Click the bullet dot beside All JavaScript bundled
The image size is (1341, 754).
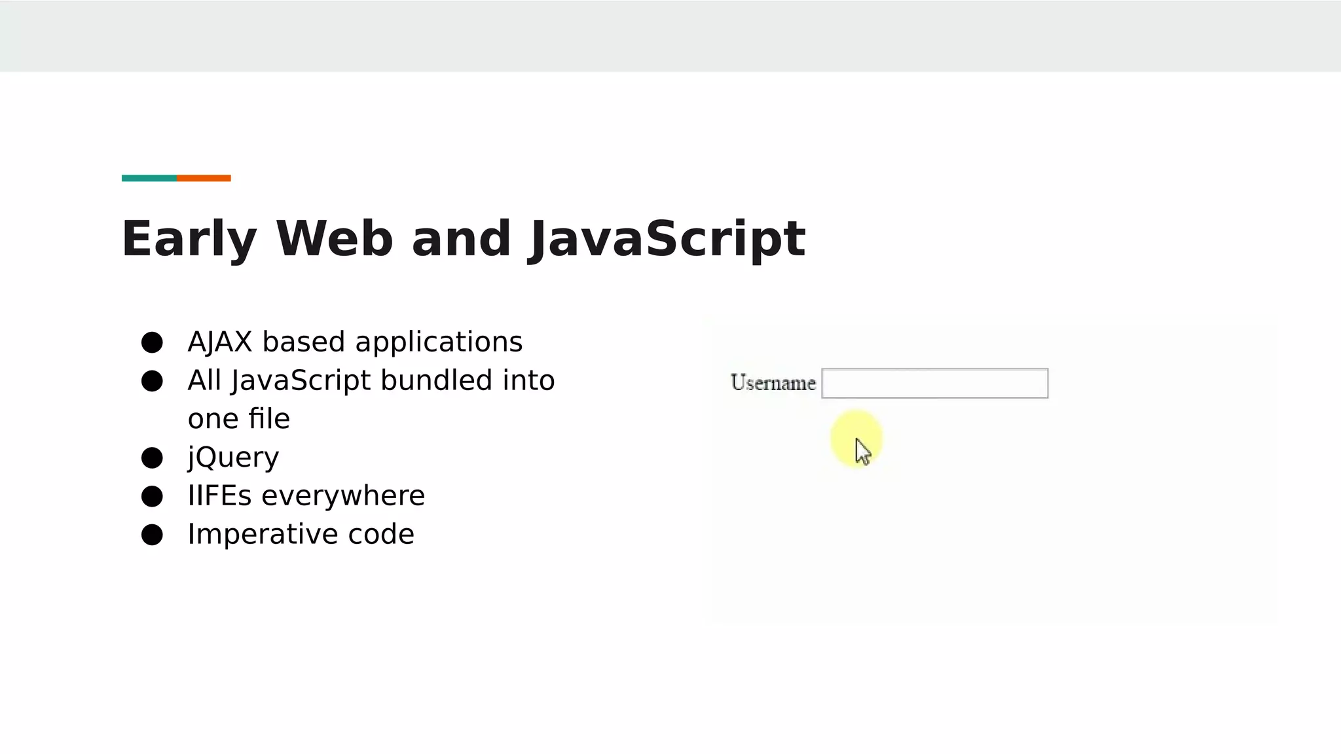[152, 381]
